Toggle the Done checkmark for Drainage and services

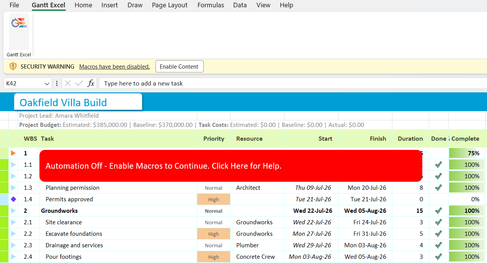click(439, 245)
